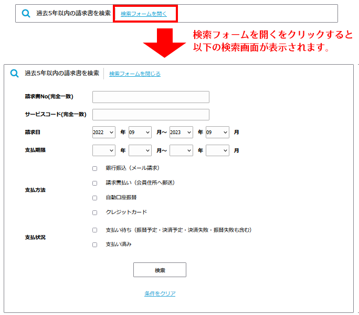The width and height of the screenshot is (359, 315).
Task: Expand the 請求日 end month dropdown
Action: [x=217, y=133]
